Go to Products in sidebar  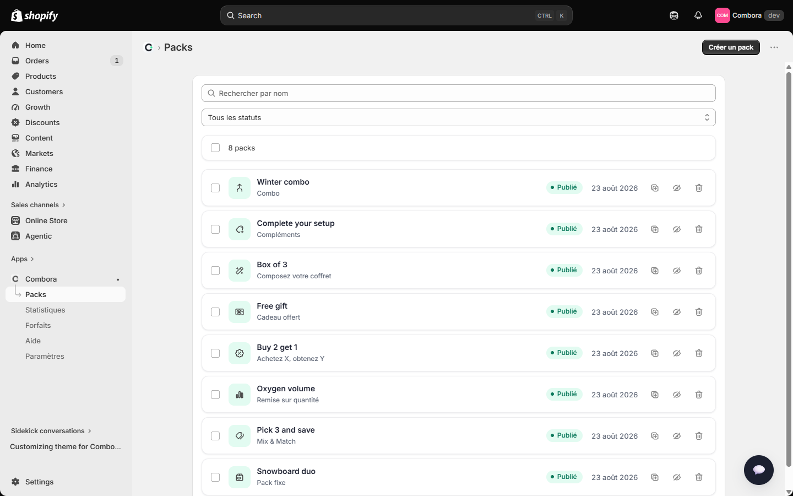point(41,76)
